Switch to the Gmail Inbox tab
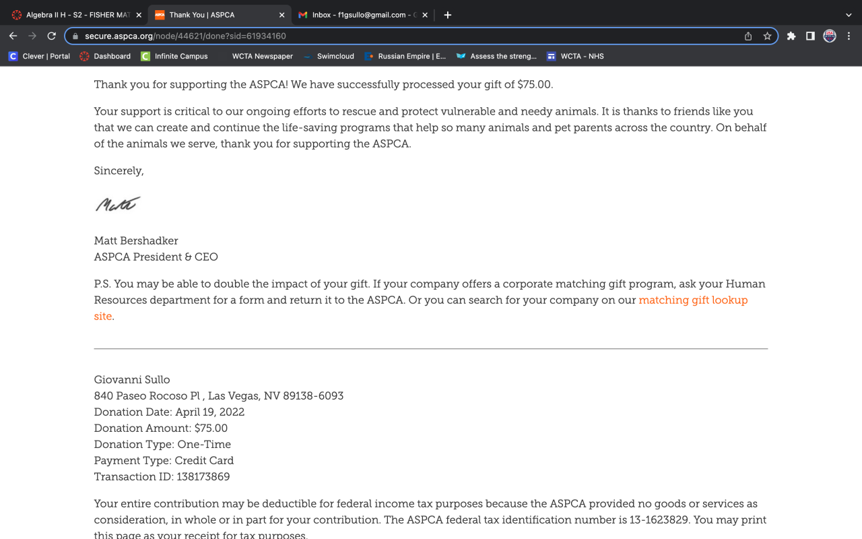Screen dimensions: 862x539 364,15
